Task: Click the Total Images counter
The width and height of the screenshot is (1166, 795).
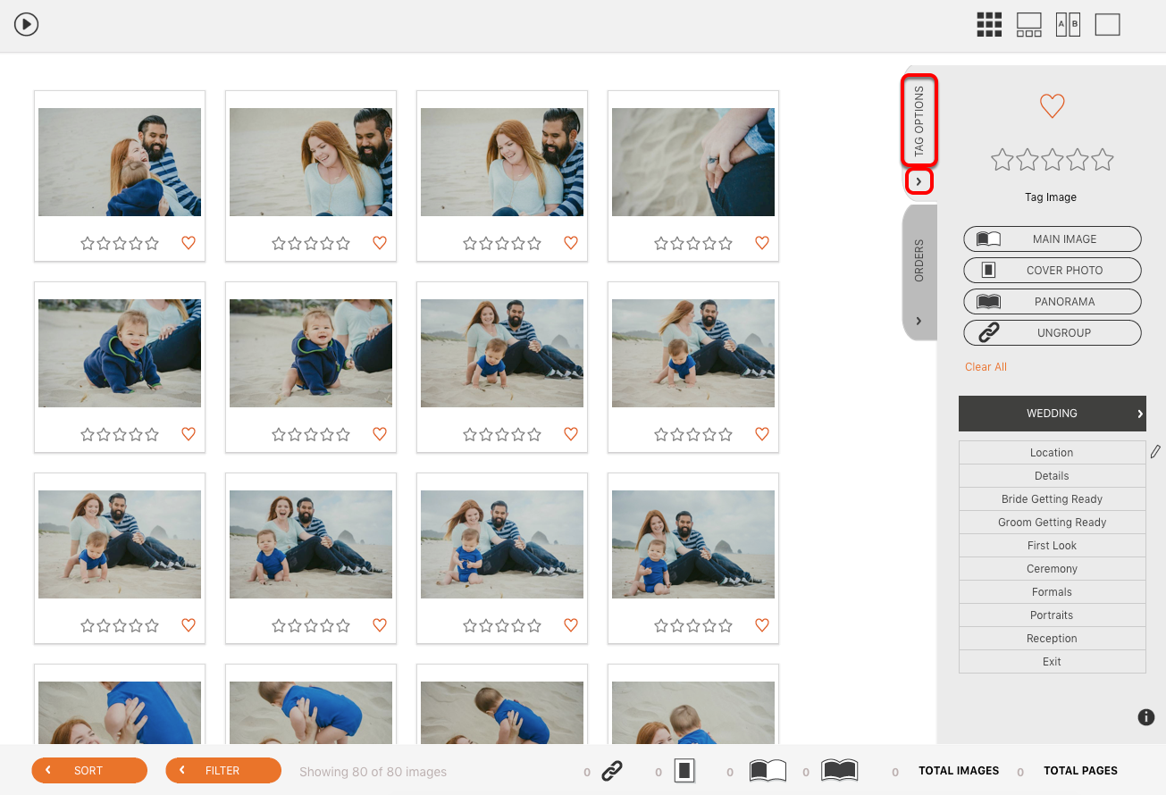Action: pyautogui.click(x=959, y=771)
